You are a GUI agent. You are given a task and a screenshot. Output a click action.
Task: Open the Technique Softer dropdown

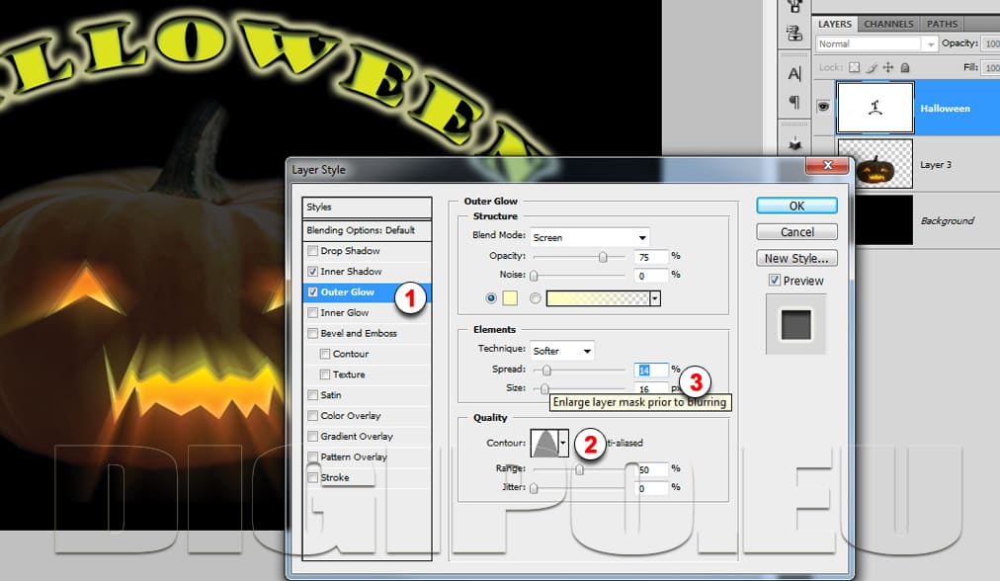click(561, 351)
